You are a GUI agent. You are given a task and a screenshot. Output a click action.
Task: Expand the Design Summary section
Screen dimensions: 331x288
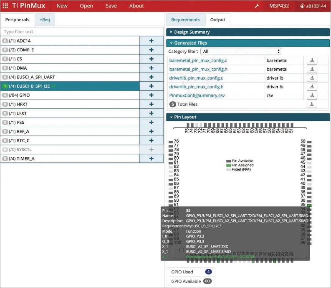pos(192,32)
